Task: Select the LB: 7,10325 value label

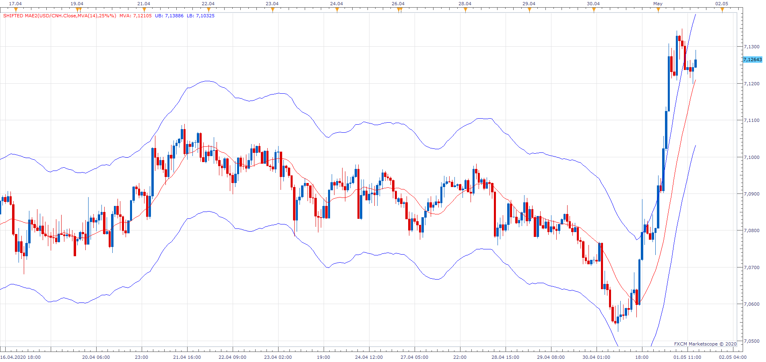Action: pos(200,16)
